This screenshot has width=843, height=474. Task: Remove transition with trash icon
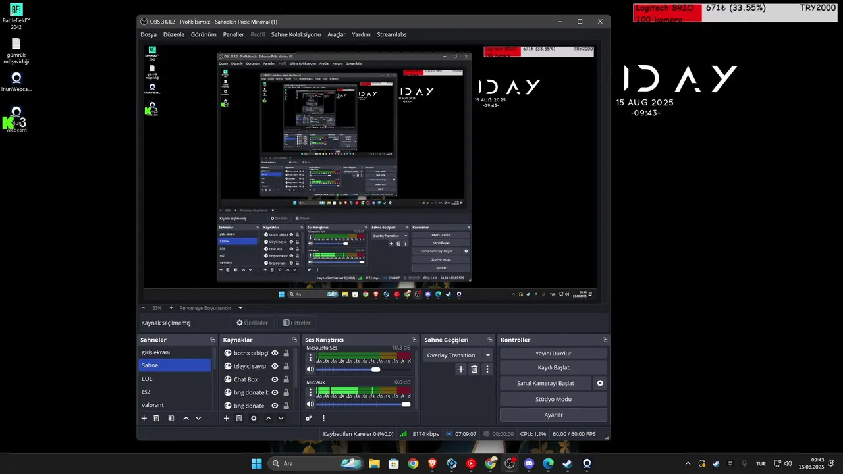[474, 369]
